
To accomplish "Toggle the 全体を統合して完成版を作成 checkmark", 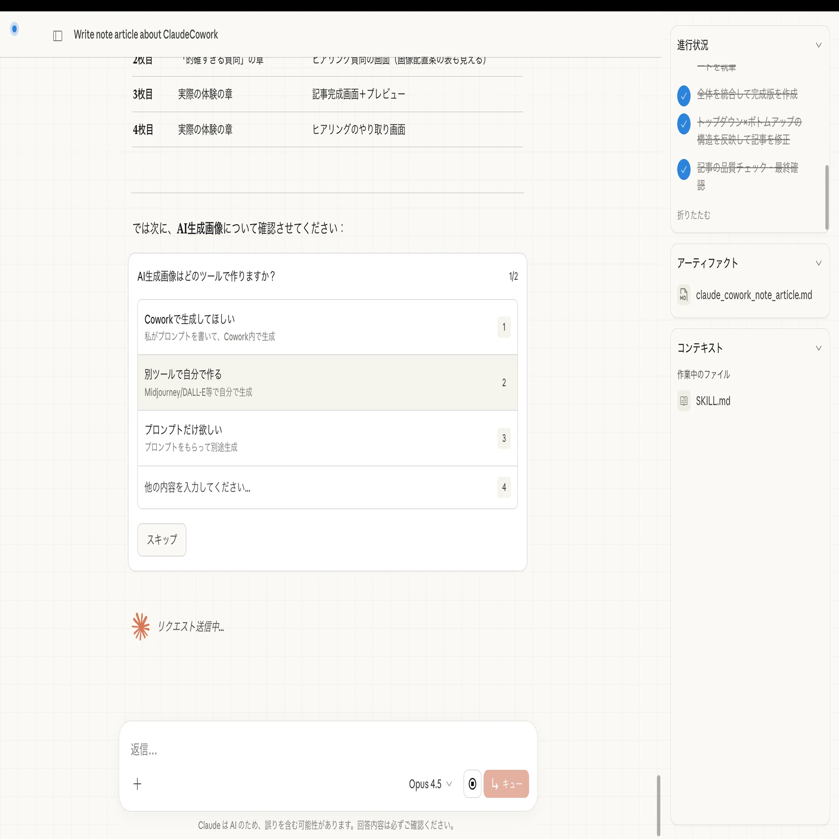I will pyautogui.click(x=684, y=96).
